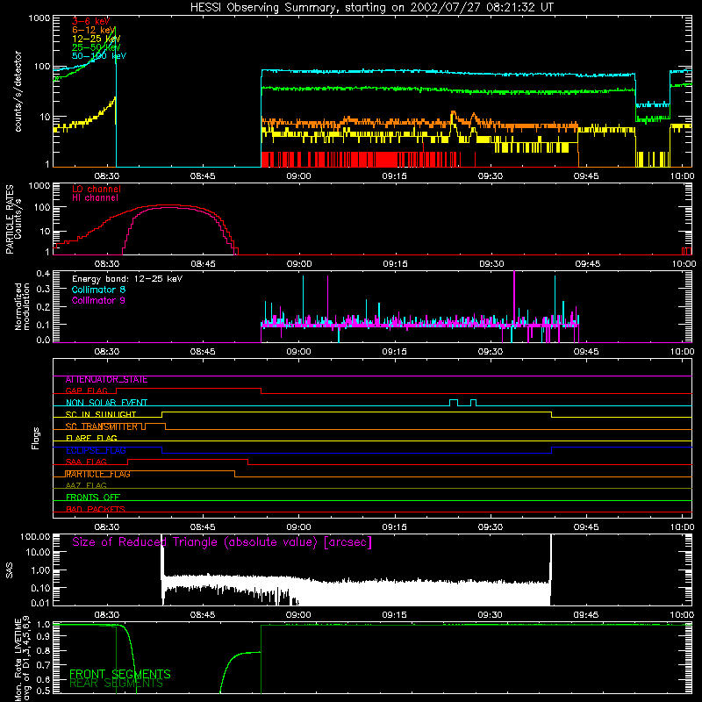
Task: Select the 0.0 tick on modulation axis
Action: (43, 340)
